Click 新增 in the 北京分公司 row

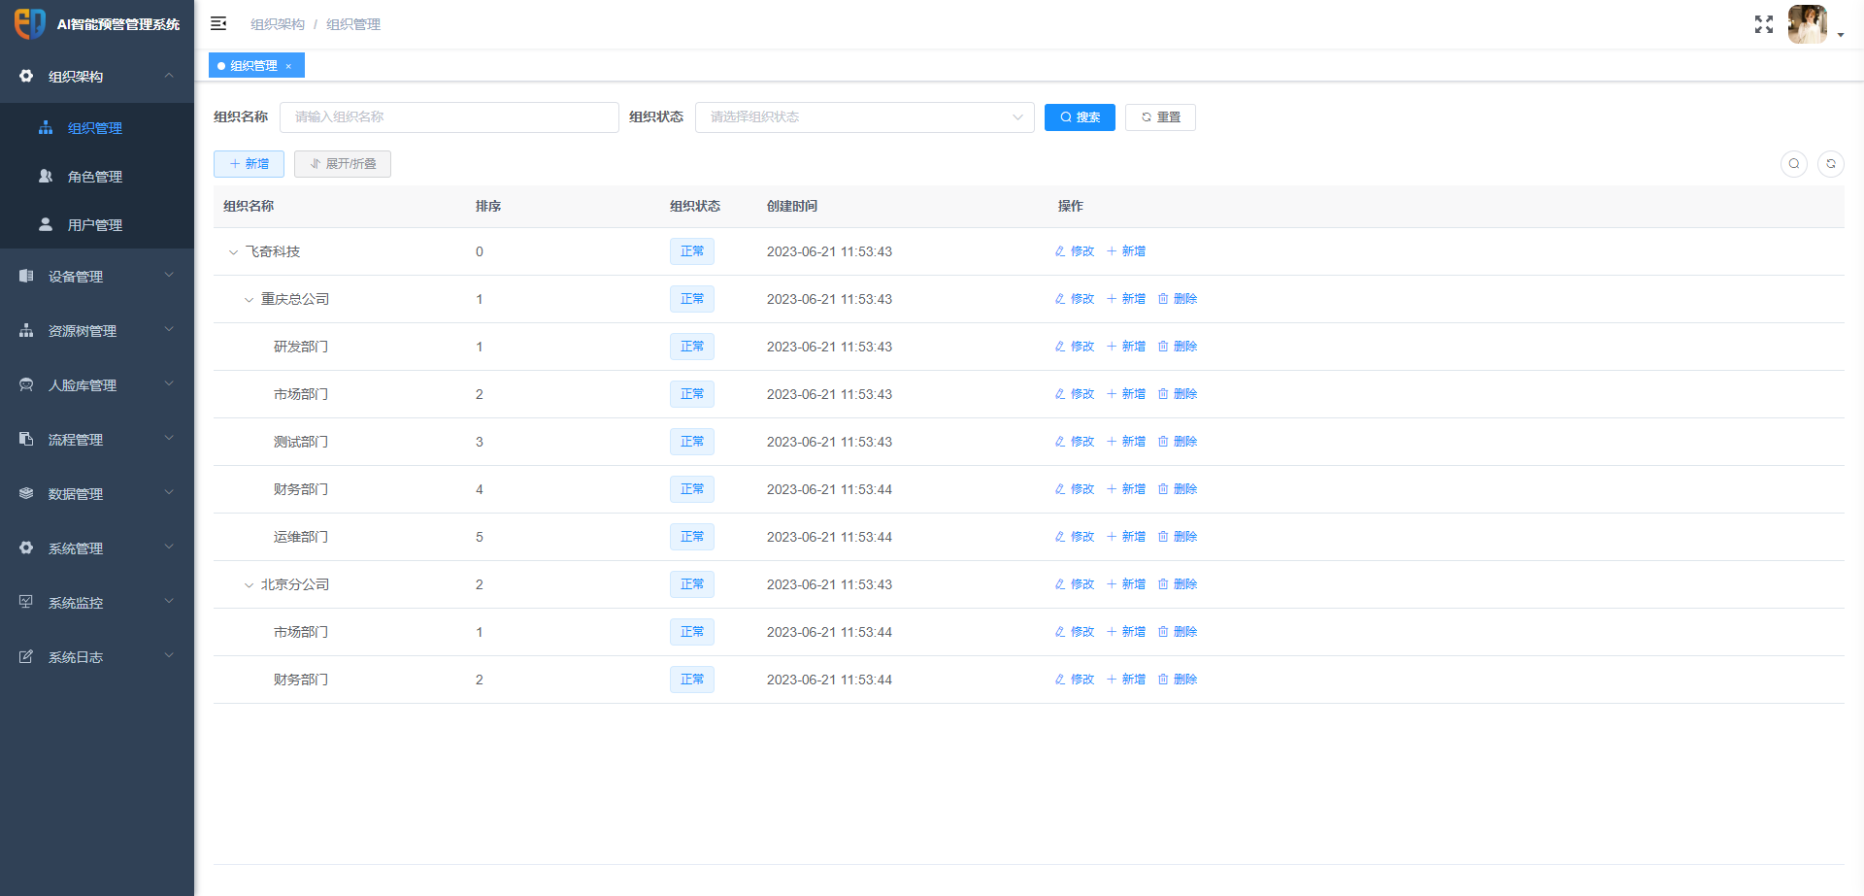(1126, 584)
